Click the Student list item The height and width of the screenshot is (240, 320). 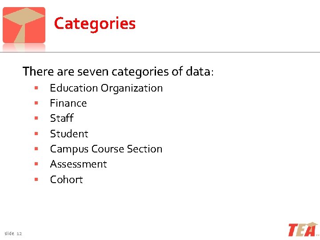[69, 134]
